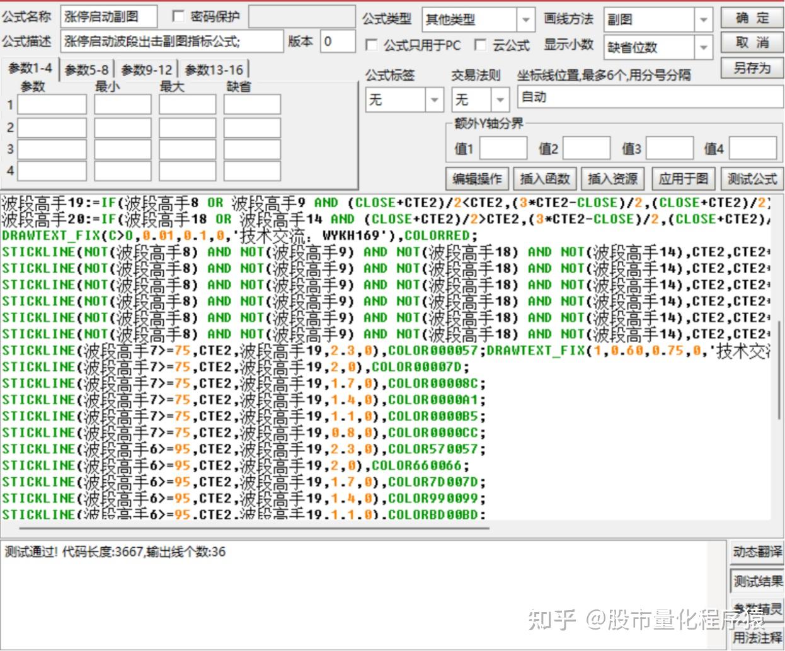Image resolution: width=785 pixels, height=651 pixels.
Task: Click the code editor horizontal scrollbar
Action: tap(255, 528)
